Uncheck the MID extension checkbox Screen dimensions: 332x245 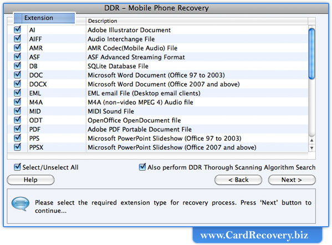coord(17,111)
